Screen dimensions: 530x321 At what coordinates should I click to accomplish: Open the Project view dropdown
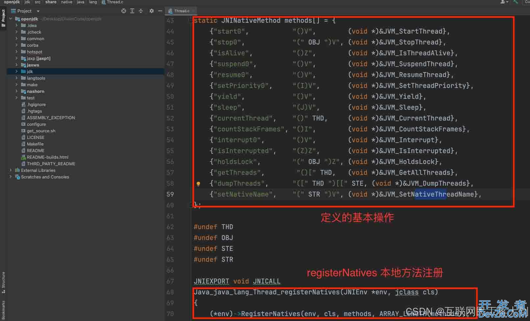tap(38, 11)
